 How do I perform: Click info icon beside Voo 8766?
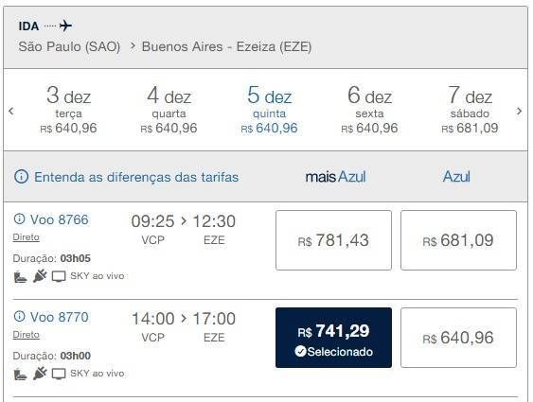pyautogui.click(x=19, y=219)
